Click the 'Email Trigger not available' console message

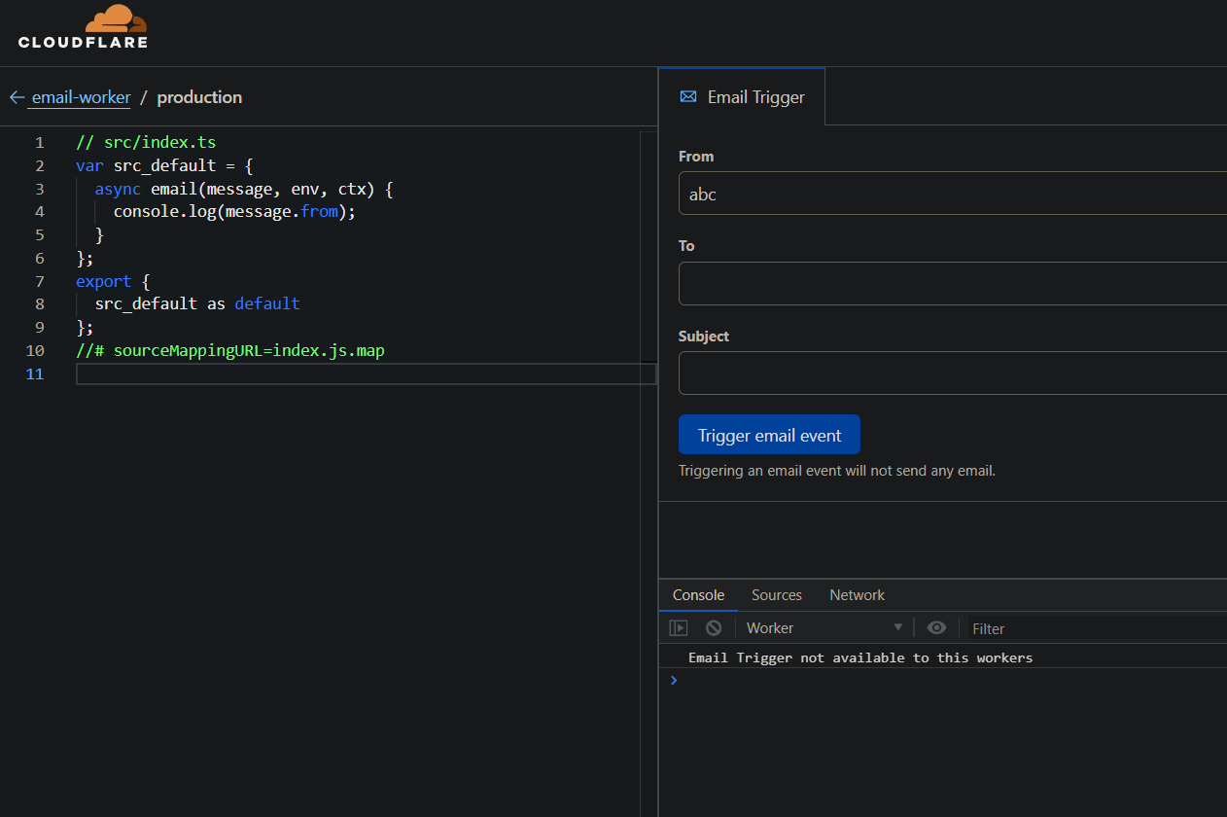[859, 657]
